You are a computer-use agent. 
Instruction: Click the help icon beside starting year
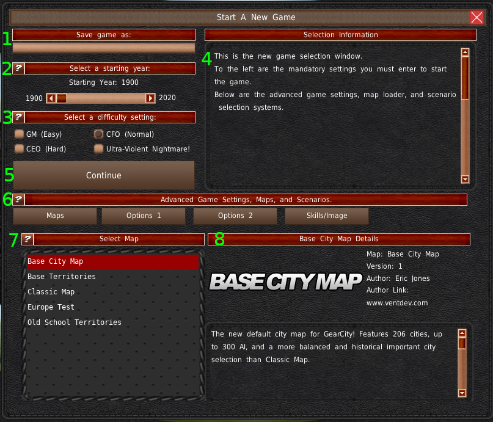[18, 68]
